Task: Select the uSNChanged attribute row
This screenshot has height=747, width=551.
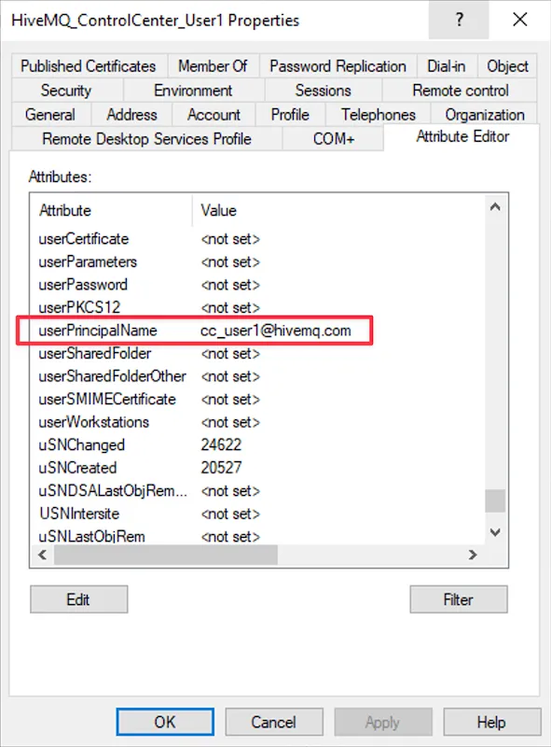Action: click(257, 444)
